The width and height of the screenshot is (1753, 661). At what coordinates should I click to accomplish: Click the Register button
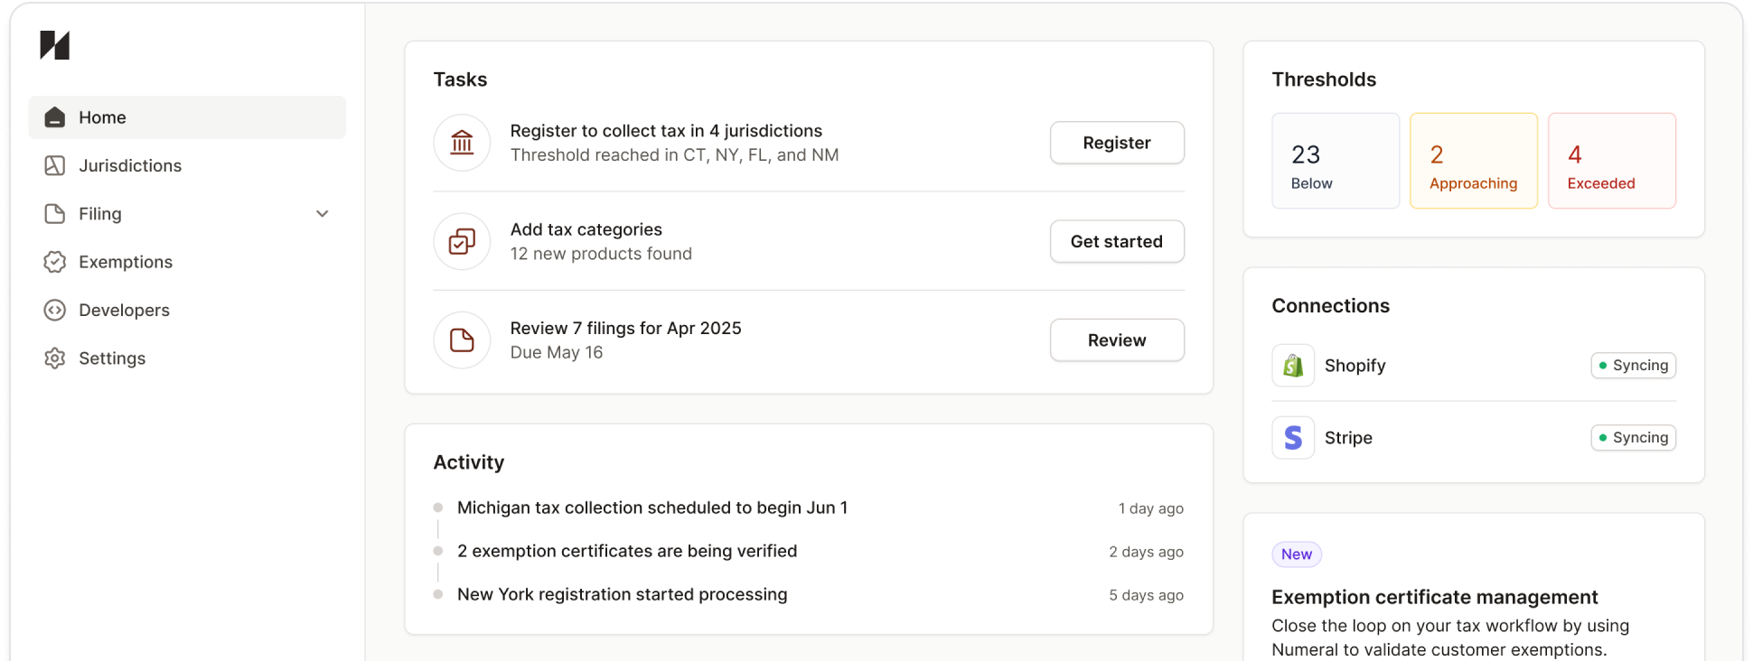click(x=1117, y=143)
